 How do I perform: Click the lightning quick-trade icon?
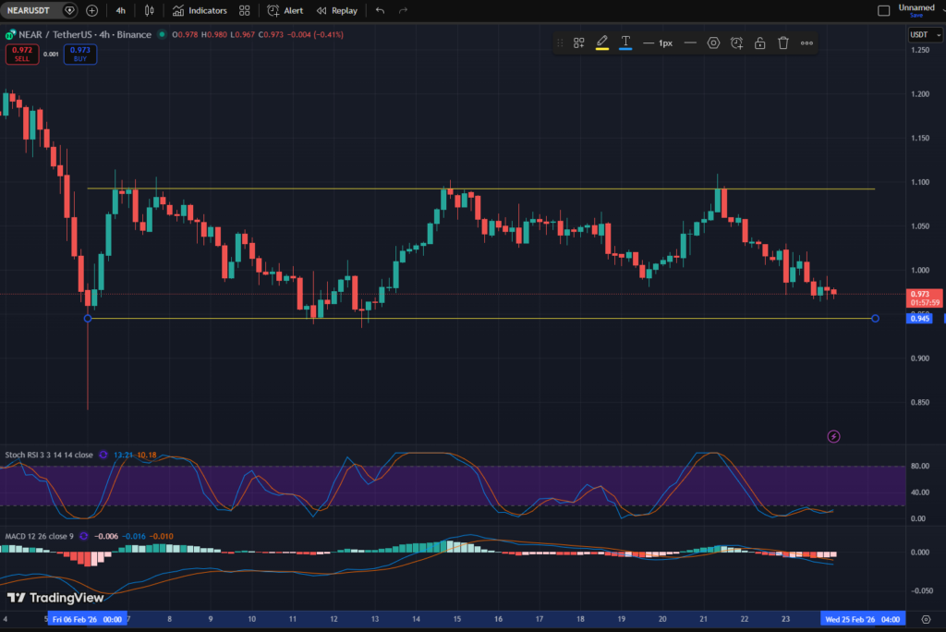[832, 435]
